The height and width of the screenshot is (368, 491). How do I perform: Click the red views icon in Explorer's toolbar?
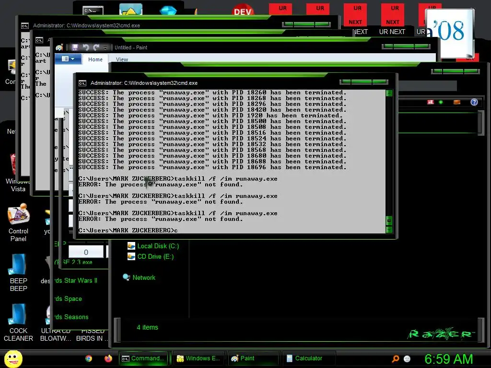pyautogui.click(x=431, y=102)
